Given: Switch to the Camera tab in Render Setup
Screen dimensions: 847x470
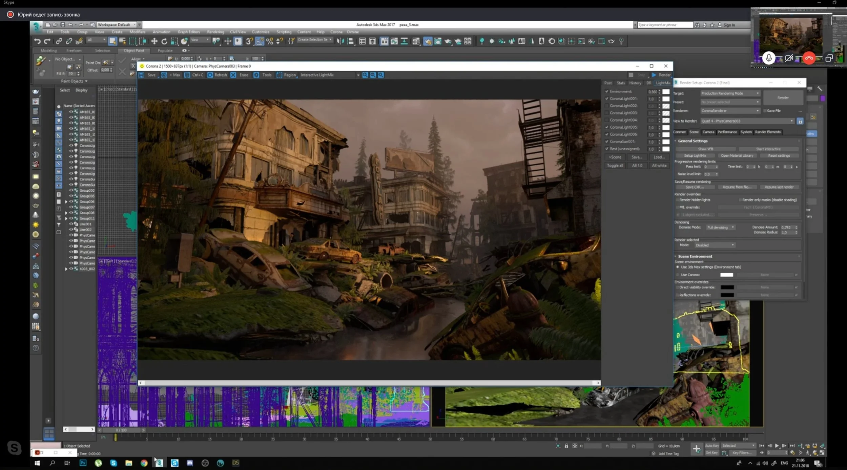Looking at the screenshot, I should point(708,132).
